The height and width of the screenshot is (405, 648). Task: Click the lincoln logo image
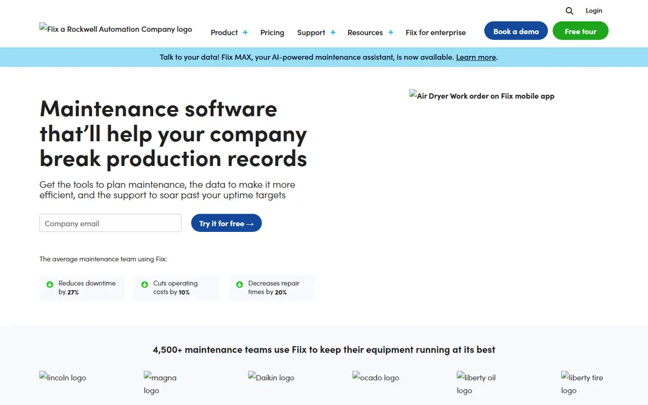point(63,377)
